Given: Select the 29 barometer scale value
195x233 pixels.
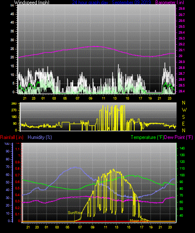Looking at the screenshot, I should pos(180,56).
